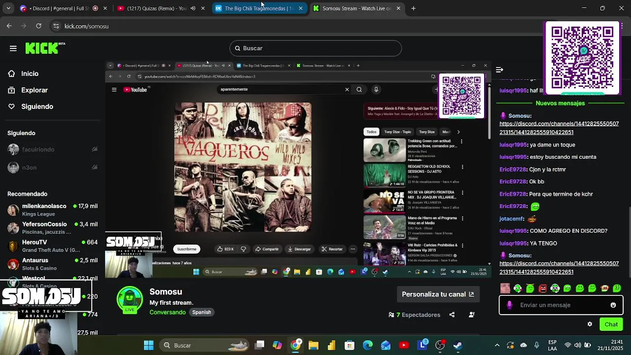Open HerouTV recommended channel
Viewport: 631px width, 355px height.
(52, 246)
